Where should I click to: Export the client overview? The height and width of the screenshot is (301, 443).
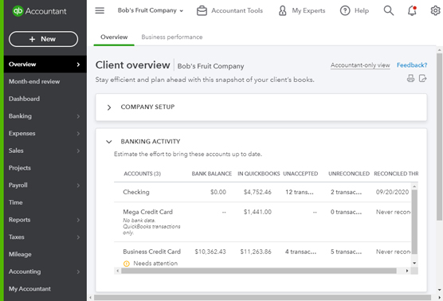(x=422, y=78)
